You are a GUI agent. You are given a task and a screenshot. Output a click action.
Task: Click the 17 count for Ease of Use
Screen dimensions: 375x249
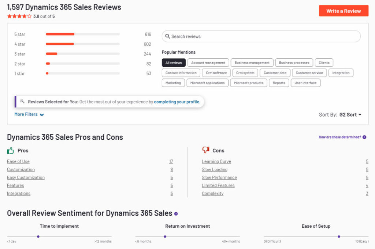click(171, 162)
